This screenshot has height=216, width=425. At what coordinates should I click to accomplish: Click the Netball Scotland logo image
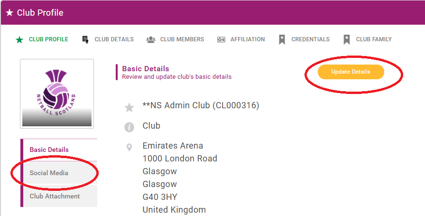click(x=57, y=94)
